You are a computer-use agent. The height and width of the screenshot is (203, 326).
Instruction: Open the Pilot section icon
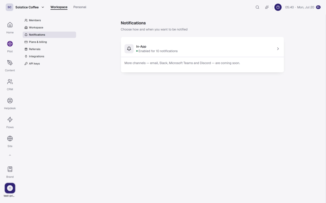[x=10, y=44]
